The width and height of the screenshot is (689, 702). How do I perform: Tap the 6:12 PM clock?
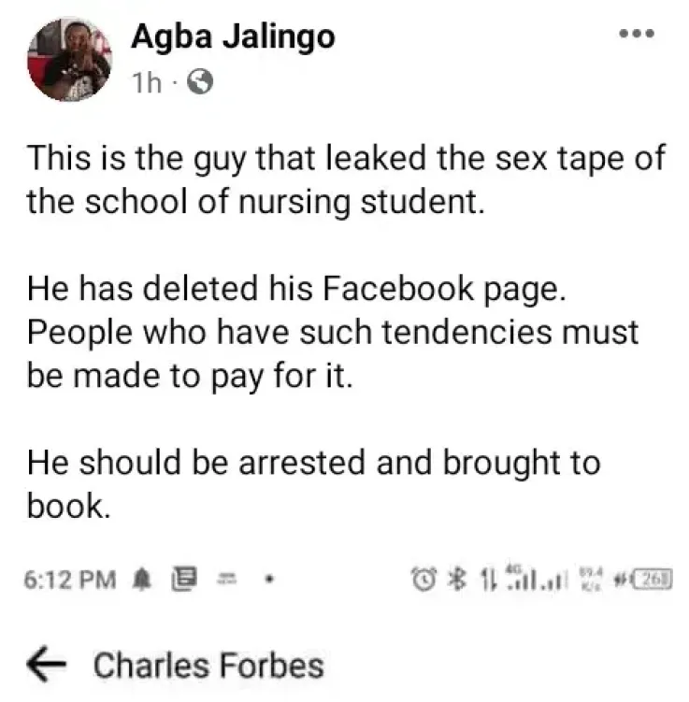coord(70,580)
